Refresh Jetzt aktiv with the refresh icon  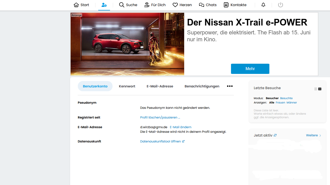click(x=275, y=135)
